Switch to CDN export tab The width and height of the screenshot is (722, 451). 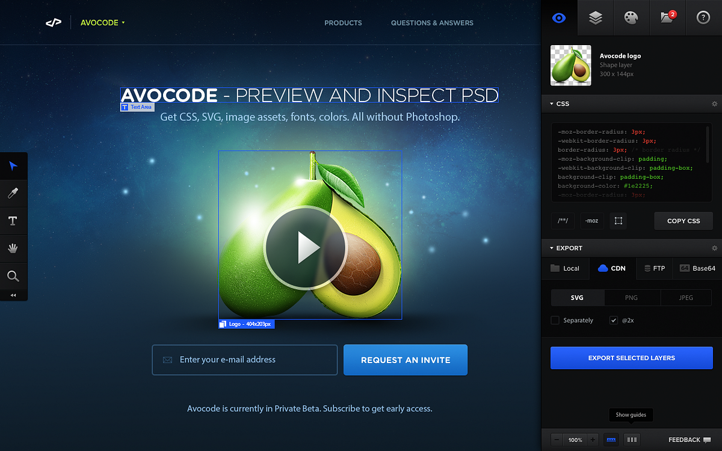(612, 268)
